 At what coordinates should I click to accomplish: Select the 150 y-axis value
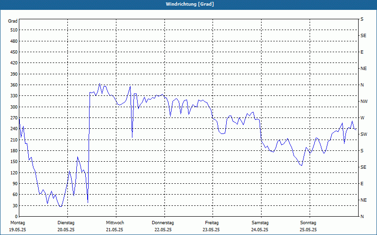coord(14,162)
